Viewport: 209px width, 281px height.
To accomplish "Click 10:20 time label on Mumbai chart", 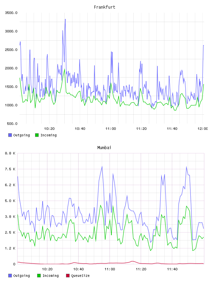I will [x=47, y=269].
